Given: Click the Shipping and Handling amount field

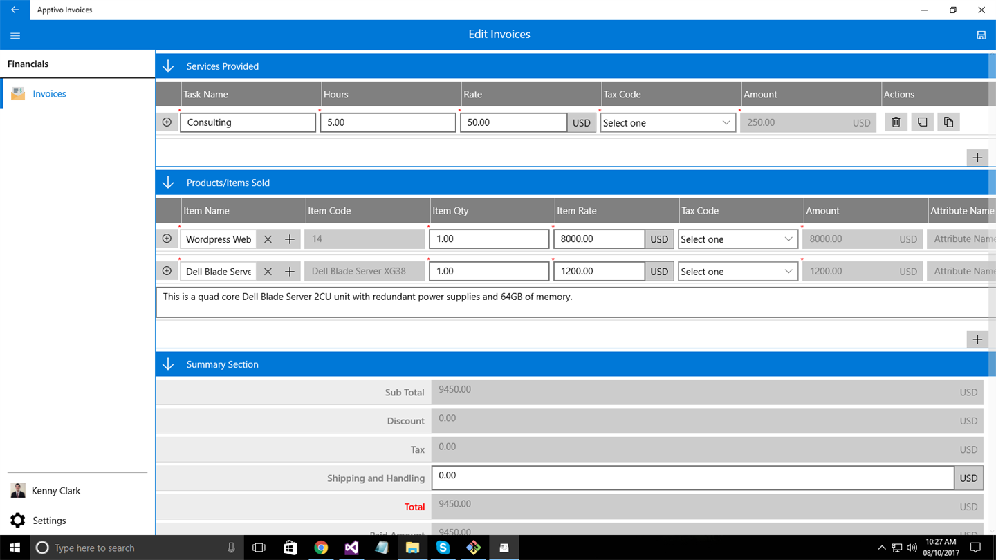Looking at the screenshot, I should pos(693,478).
